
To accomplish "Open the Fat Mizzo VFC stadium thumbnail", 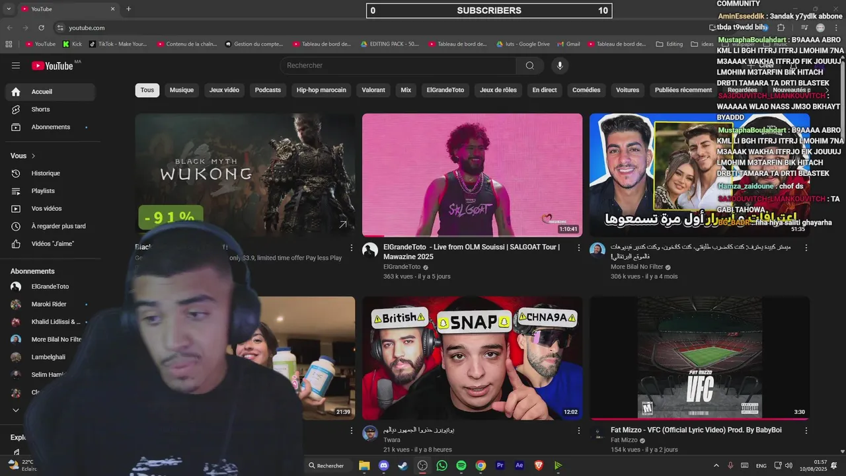I will (699, 358).
